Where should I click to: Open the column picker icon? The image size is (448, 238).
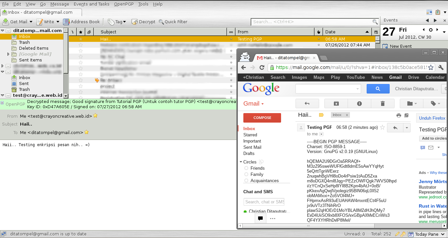(x=376, y=32)
